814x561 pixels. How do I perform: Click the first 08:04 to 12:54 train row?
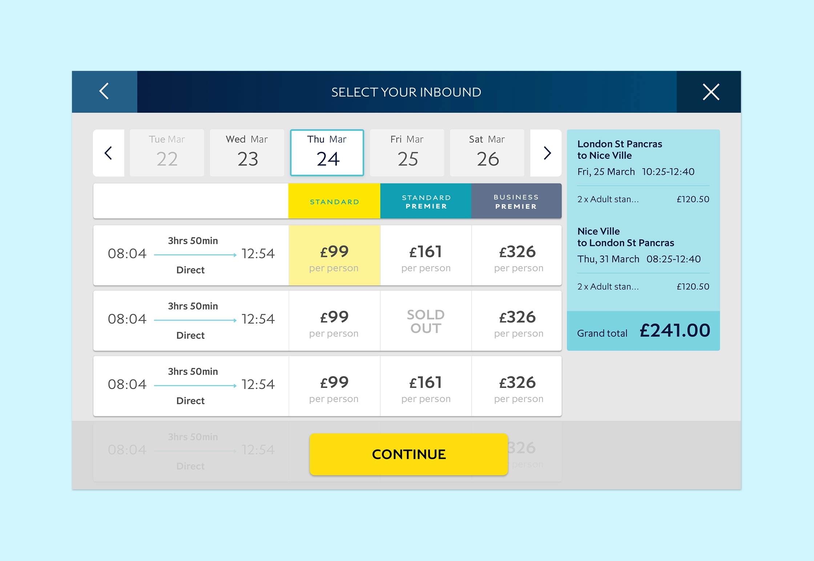point(191,255)
